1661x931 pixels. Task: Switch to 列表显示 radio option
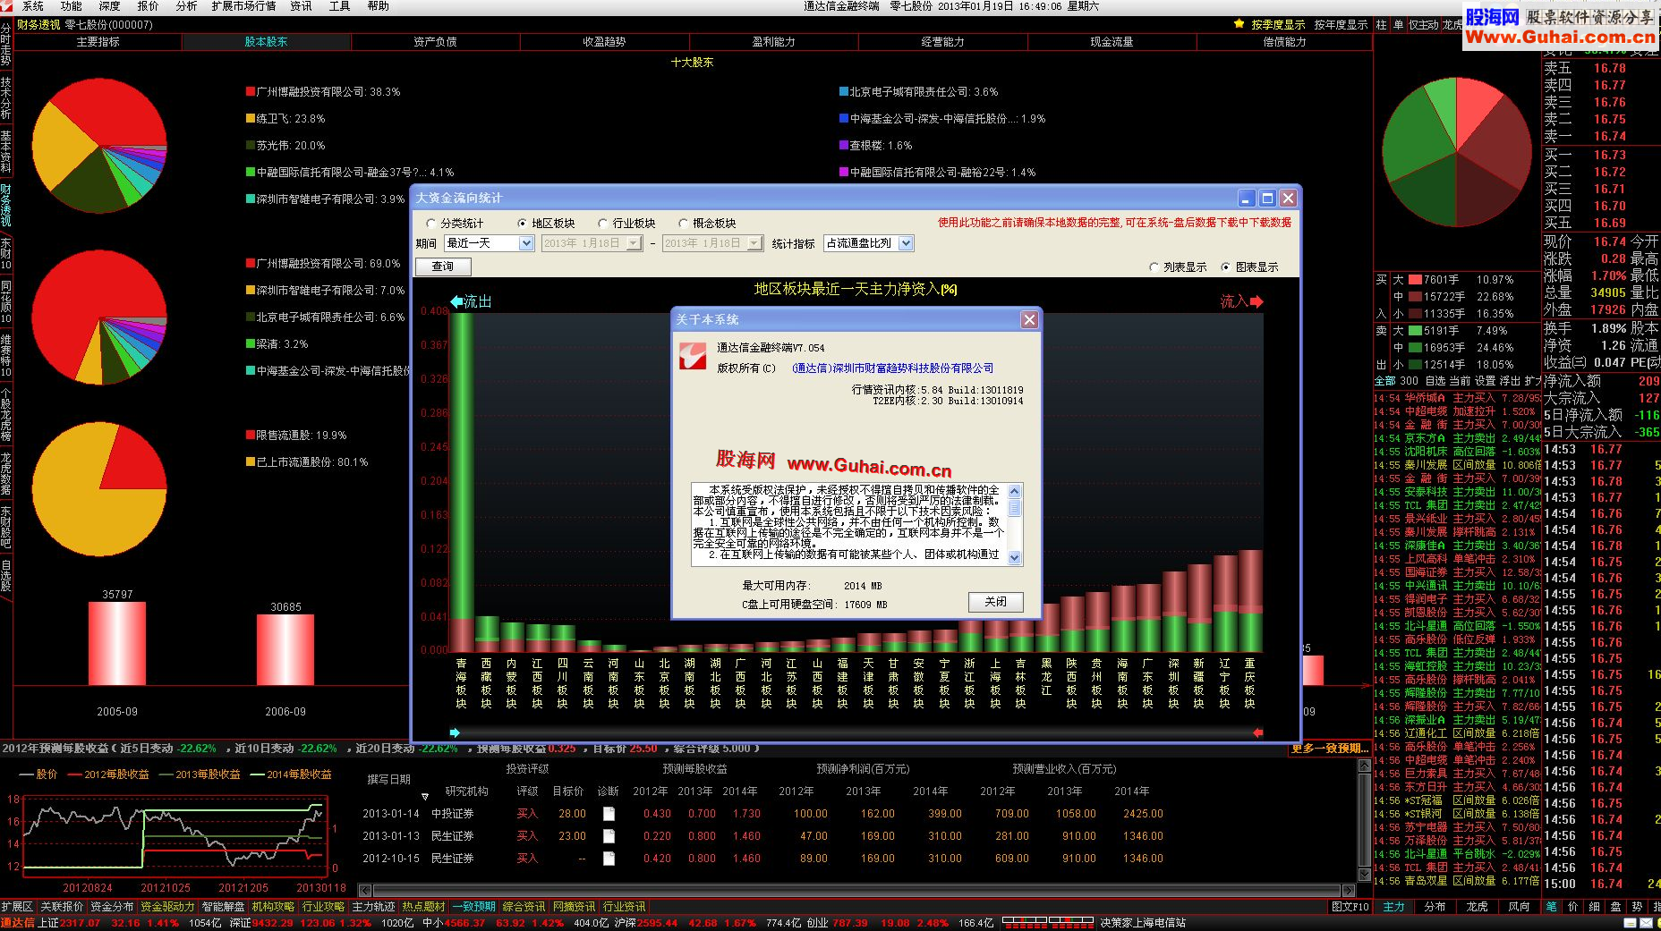tap(1154, 267)
